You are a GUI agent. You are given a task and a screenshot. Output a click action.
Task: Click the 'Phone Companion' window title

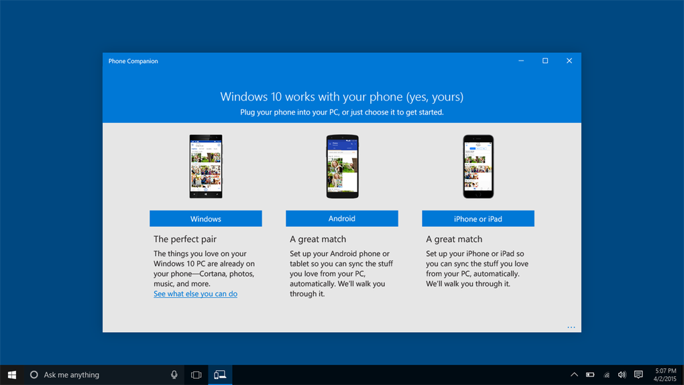click(133, 61)
